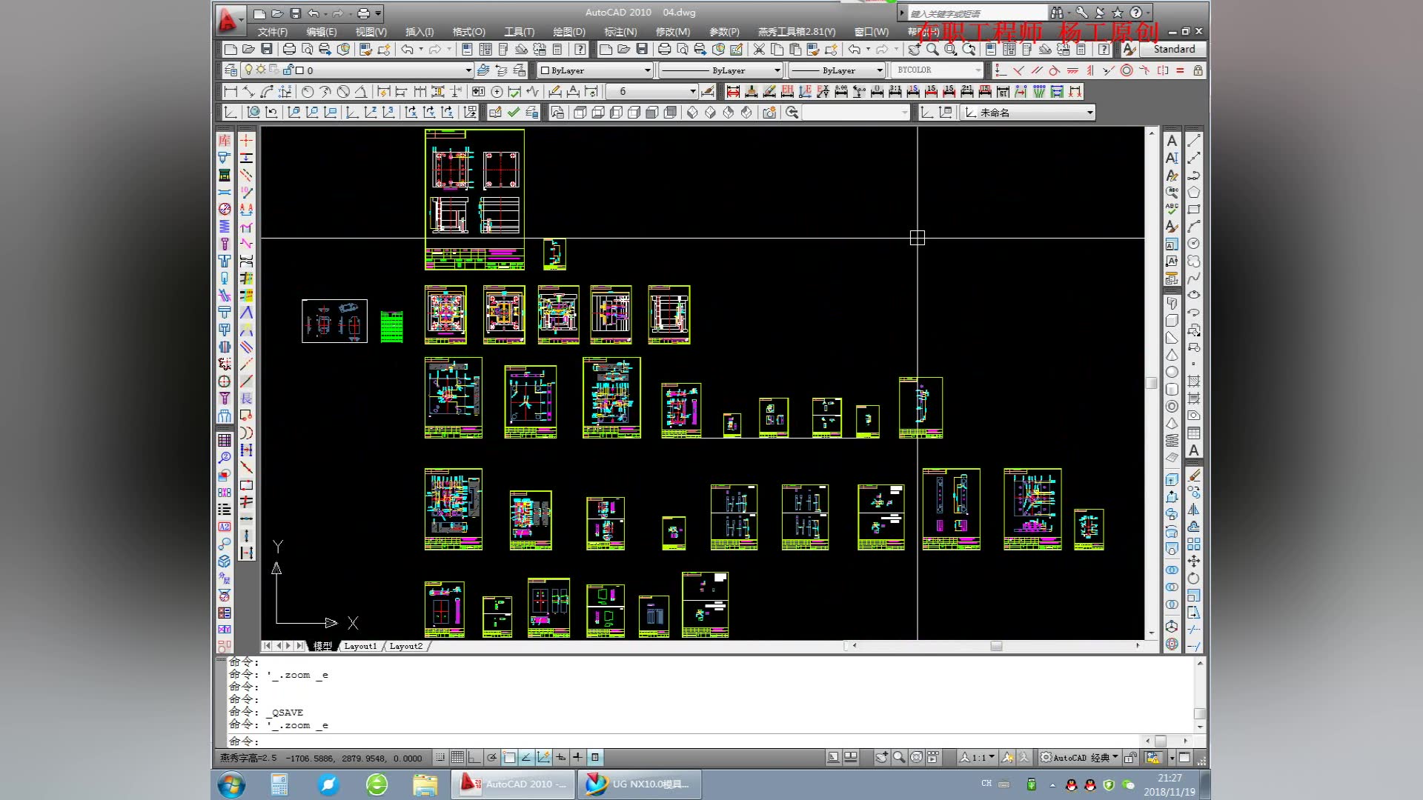This screenshot has height=800, width=1423.
Task: Click the Linear dimension tool icon
Action: pos(230,91)
